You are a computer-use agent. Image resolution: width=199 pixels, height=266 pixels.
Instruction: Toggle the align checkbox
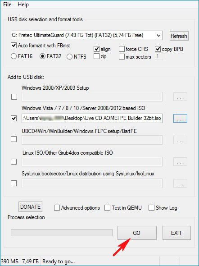click(x=96, y=49)
